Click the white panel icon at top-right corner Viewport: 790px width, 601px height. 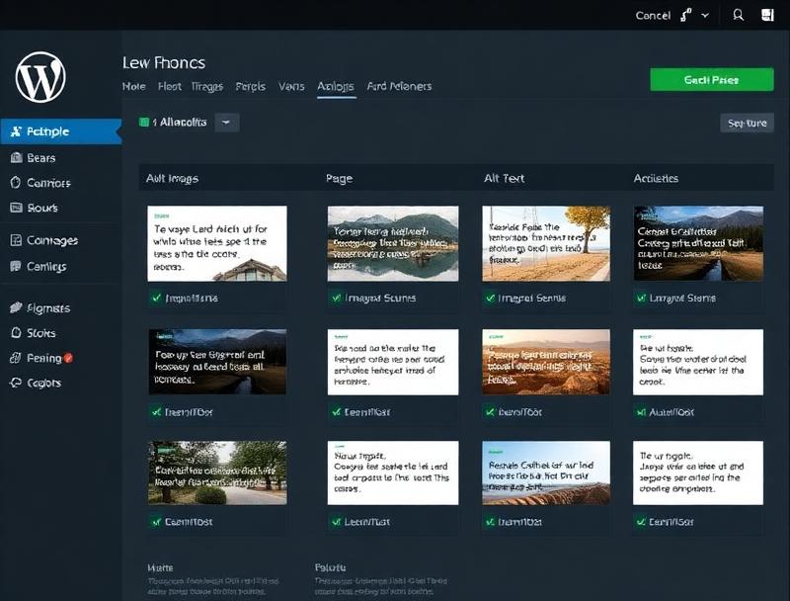(767, 15)
